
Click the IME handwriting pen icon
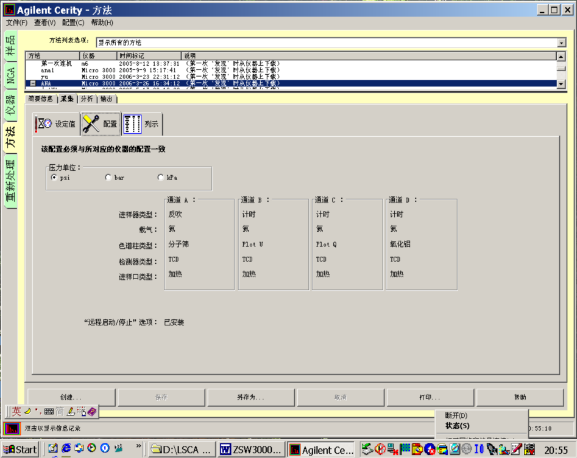(x=71, y=411)
